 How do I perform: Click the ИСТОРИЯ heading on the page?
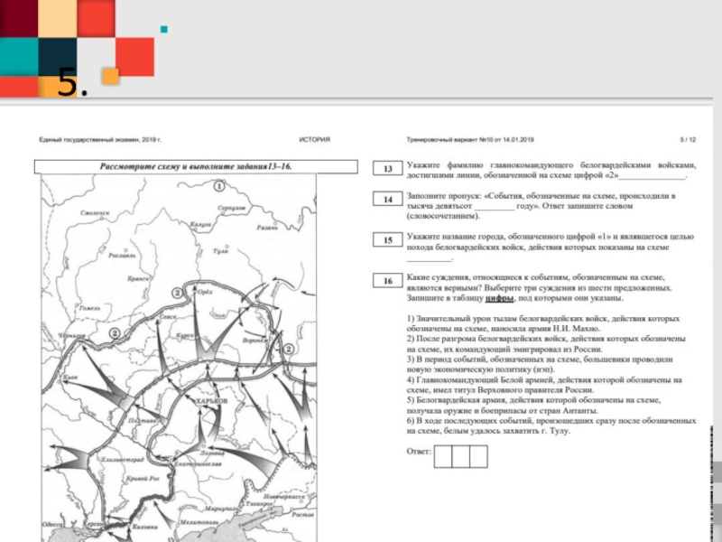314,140
